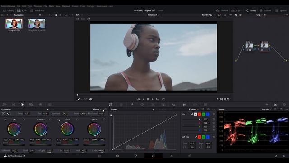Select the Color Wheels palette icon

click(22, 105)
